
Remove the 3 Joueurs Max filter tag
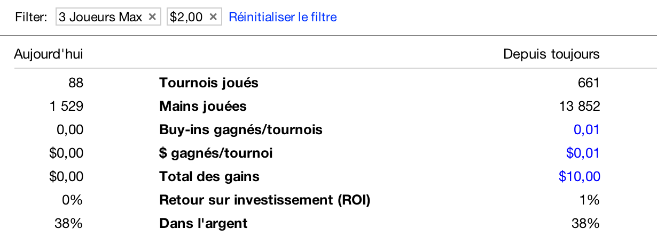tap(152, 17)
